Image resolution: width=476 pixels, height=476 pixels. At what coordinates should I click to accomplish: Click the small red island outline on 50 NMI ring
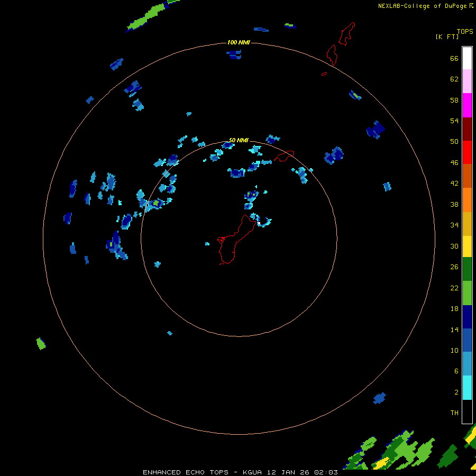coord(284,156)
